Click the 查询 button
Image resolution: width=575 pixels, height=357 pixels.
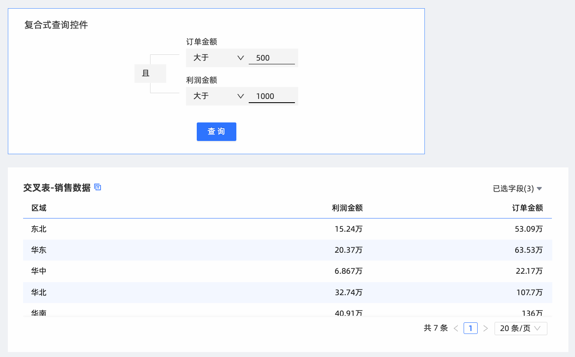pos(216,132)
